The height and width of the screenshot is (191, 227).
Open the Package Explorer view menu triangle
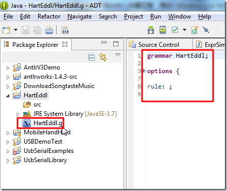(118, 55)
